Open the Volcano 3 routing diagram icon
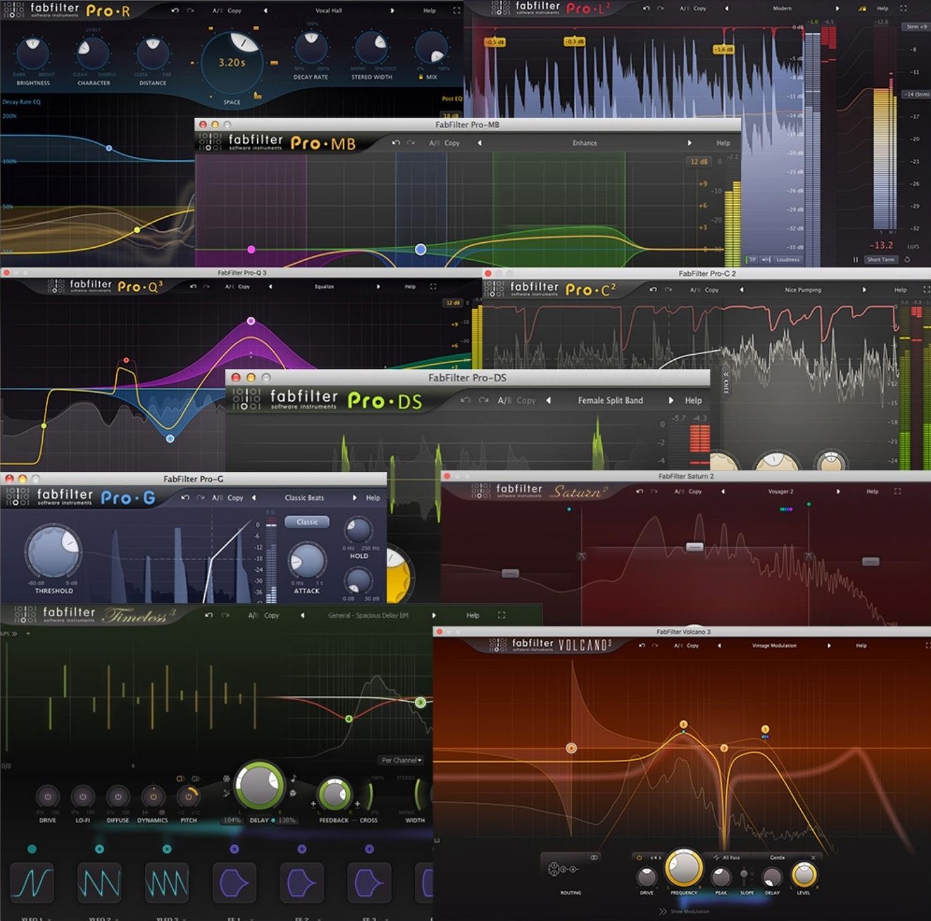 click(x=563, y=869)
